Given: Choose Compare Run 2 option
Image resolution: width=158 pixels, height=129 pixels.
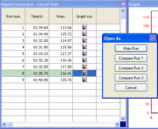Looking at the screenshot, I should coord(131,68).
